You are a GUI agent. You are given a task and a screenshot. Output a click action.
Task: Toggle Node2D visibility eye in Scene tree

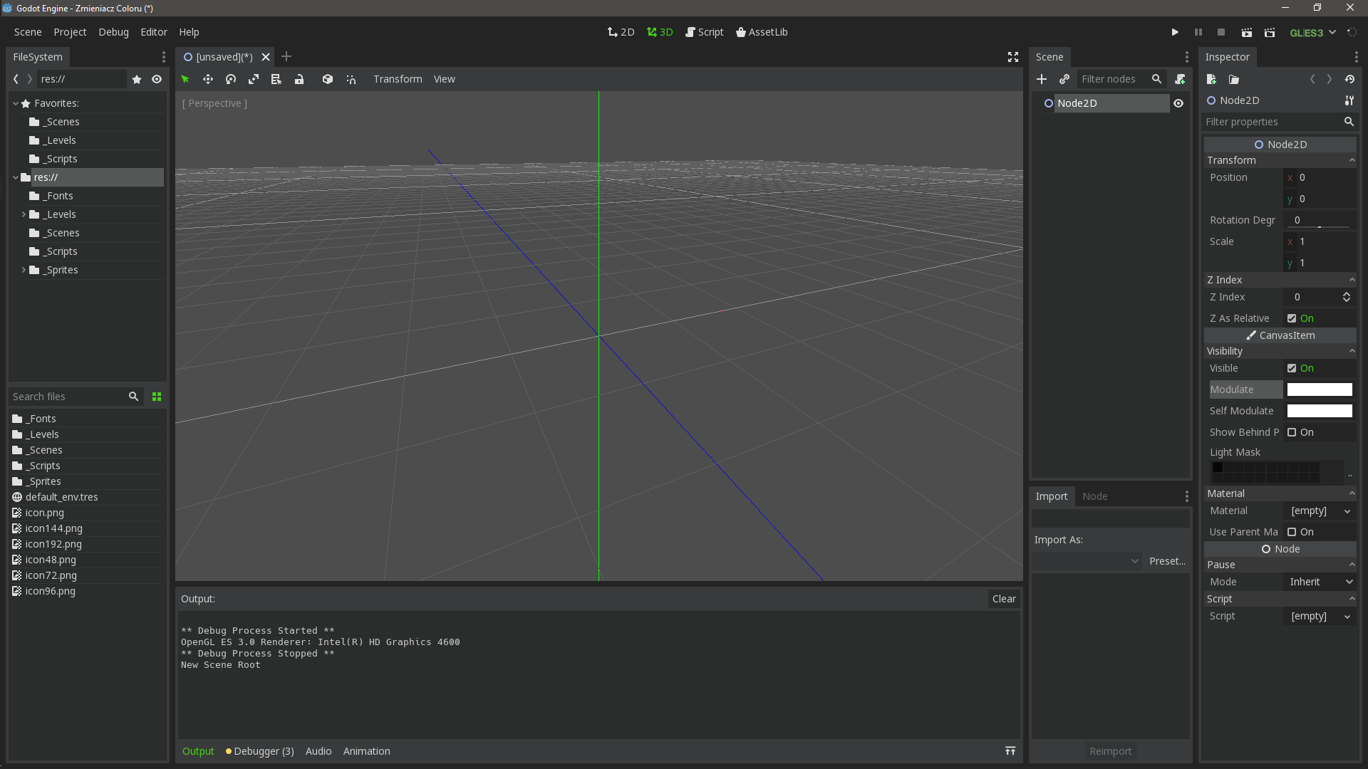(1178, 103)
